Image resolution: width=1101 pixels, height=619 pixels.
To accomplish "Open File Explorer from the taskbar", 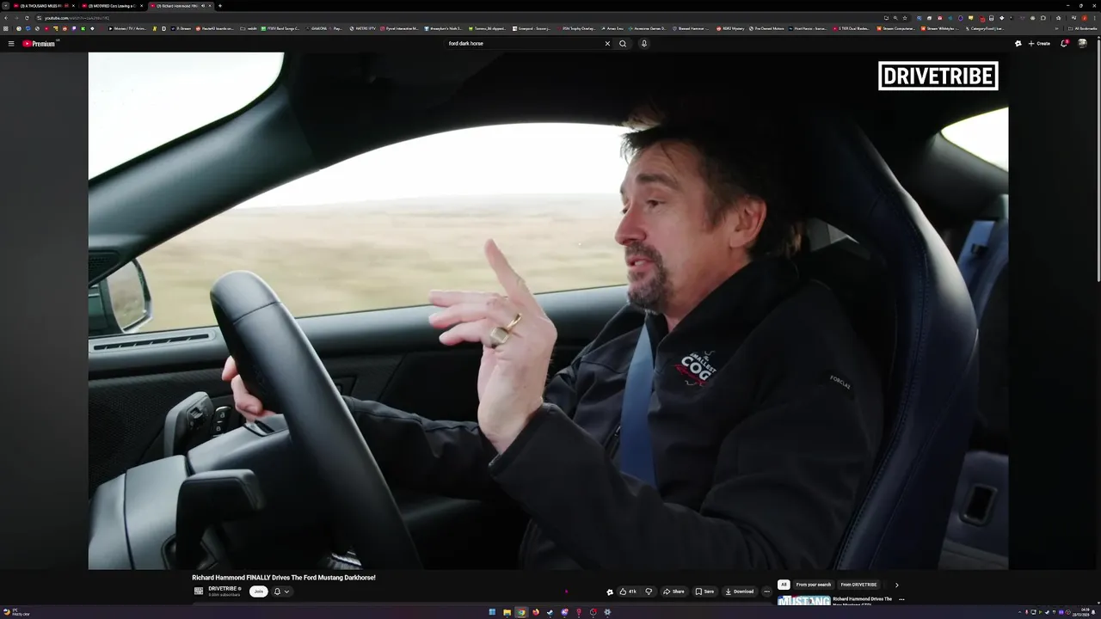I will 507,612.
